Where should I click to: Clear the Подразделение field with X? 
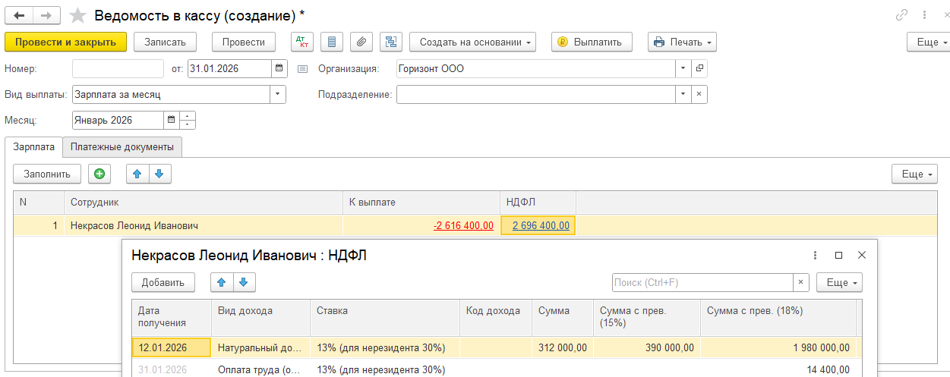click(699, 95)
